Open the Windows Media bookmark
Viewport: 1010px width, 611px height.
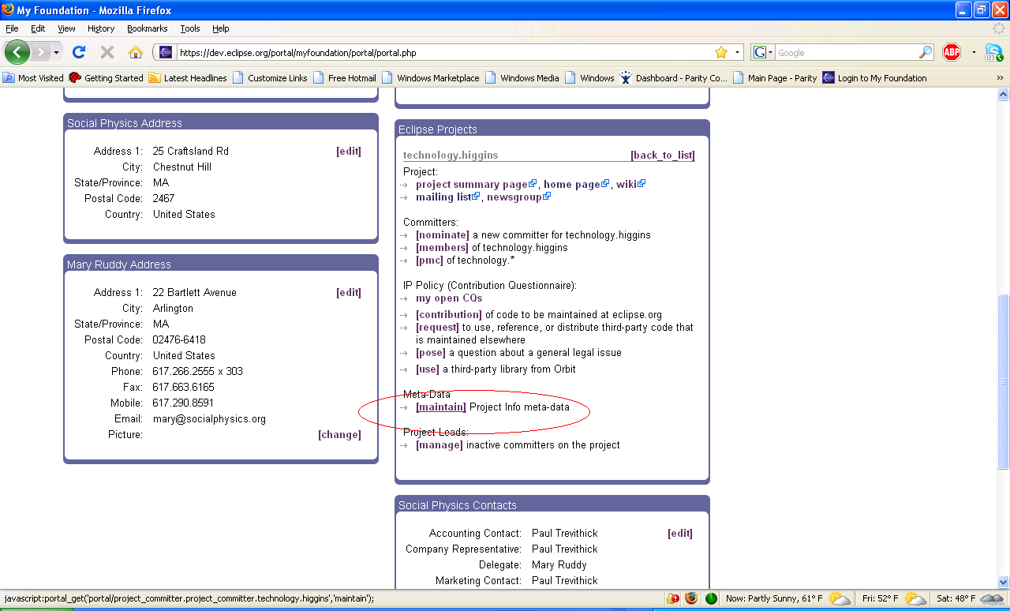coord(522,78)
